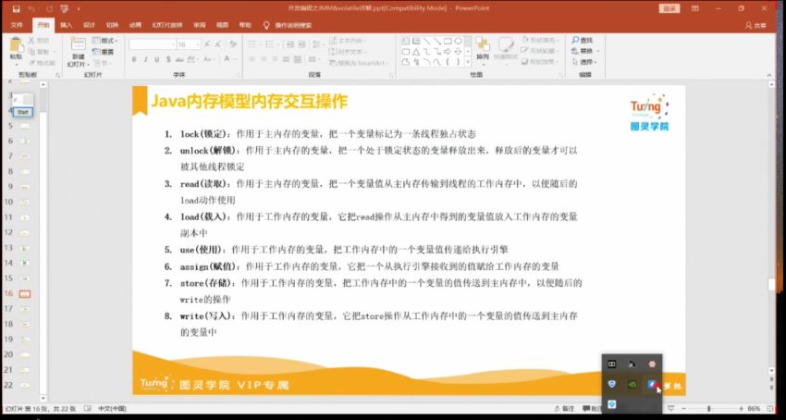
Task: Click the Paste icon in the clipboard group
Action: [x=16, y=46]
